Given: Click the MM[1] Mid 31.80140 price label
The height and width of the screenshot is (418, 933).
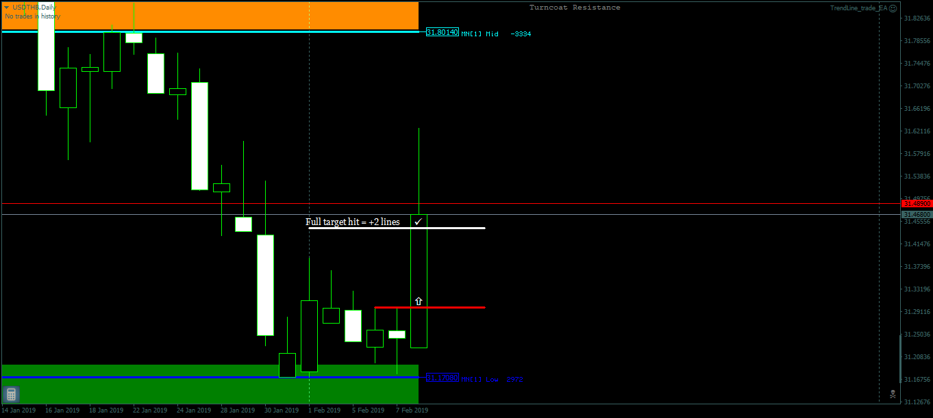Looking at the screenshot, I should (x=443, y=32).
